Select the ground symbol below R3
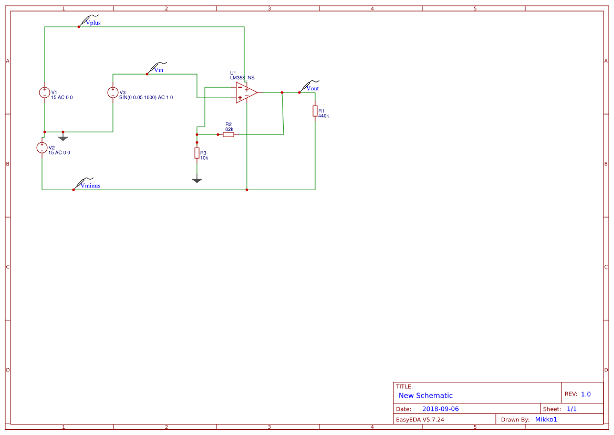 coord(196,179)
